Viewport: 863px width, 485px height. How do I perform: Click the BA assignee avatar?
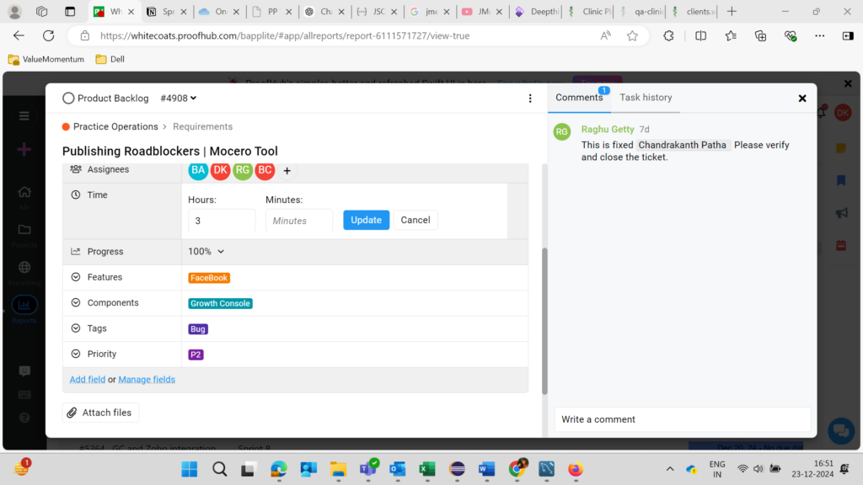click(198, 171)
